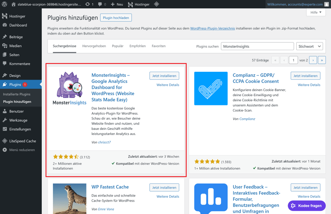Click the Complianz plugin thumbnail
Viewport: 331px width, 214px height.
(211, 88)
